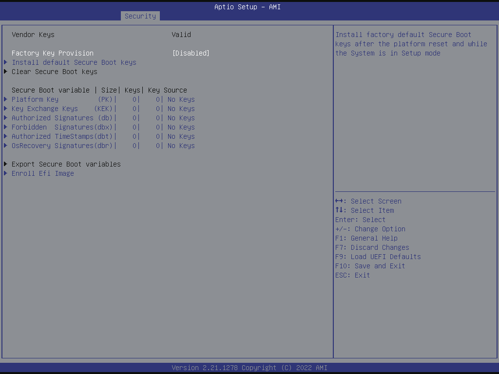Open the Authorized TimeStamps (dbt) submenu
The image size is (499, 374).
pos(62,136)
